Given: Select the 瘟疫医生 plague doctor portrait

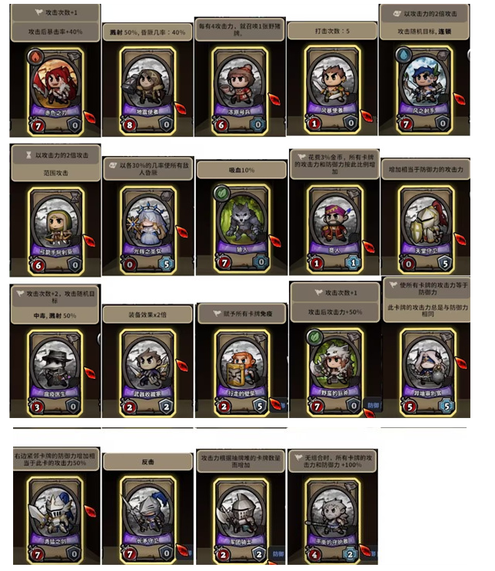Looking at the screenshot, I should tap(55, 364).
